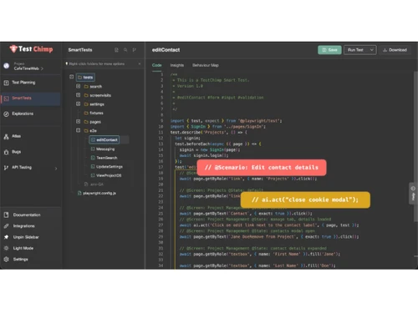Click the UpdateSettings test file icon
The height and width of the screenshot is (313, 418).
(x=93, y=167)
